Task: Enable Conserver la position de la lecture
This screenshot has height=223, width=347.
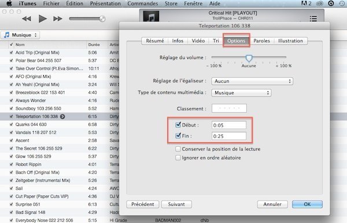Action: point(178,149)
